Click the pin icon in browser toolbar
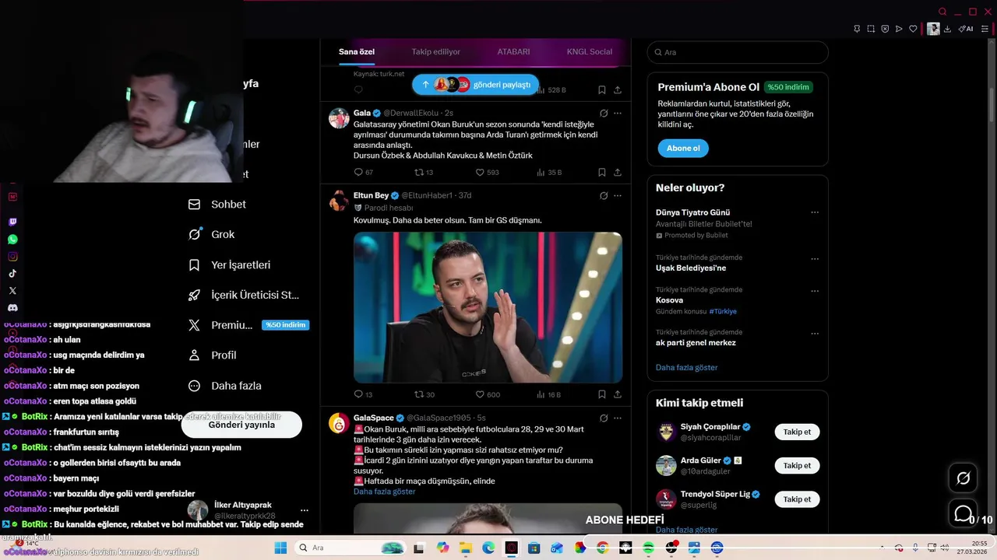 857,29
